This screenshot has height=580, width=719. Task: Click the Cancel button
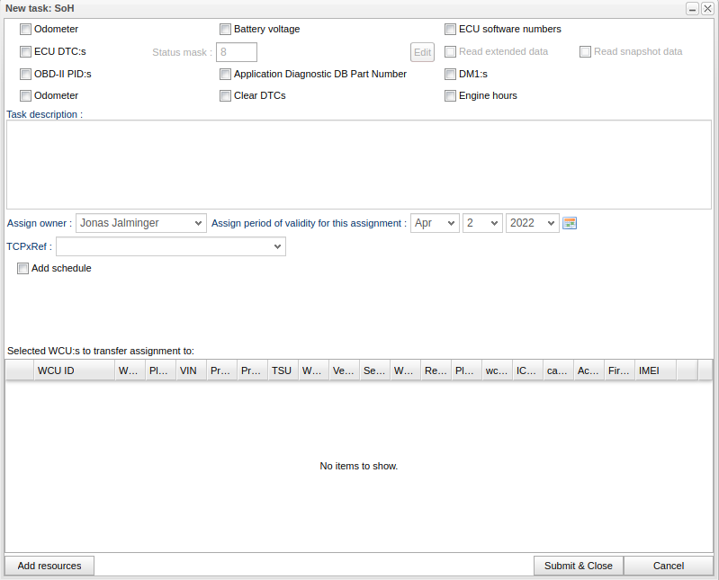pos(668,566)
